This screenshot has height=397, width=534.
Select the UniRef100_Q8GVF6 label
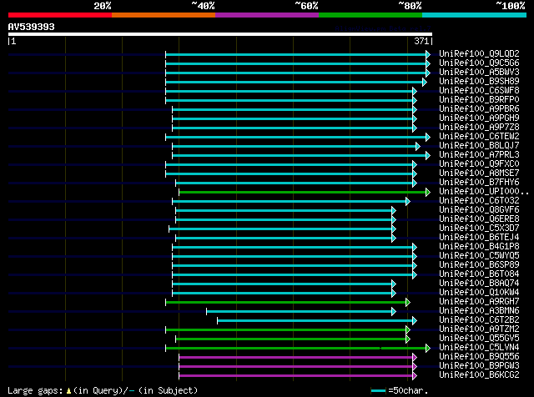(x=479, y=210)
